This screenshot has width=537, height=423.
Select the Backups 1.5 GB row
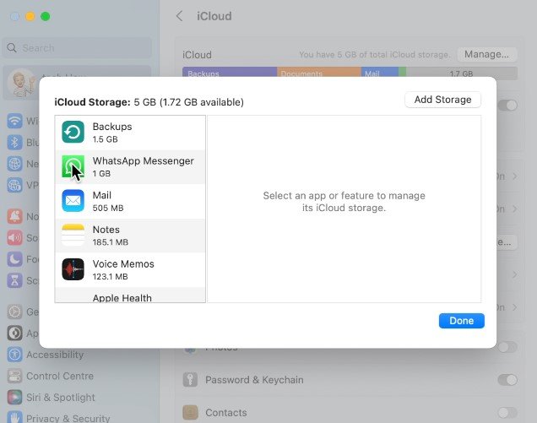[x=130, y=133]
